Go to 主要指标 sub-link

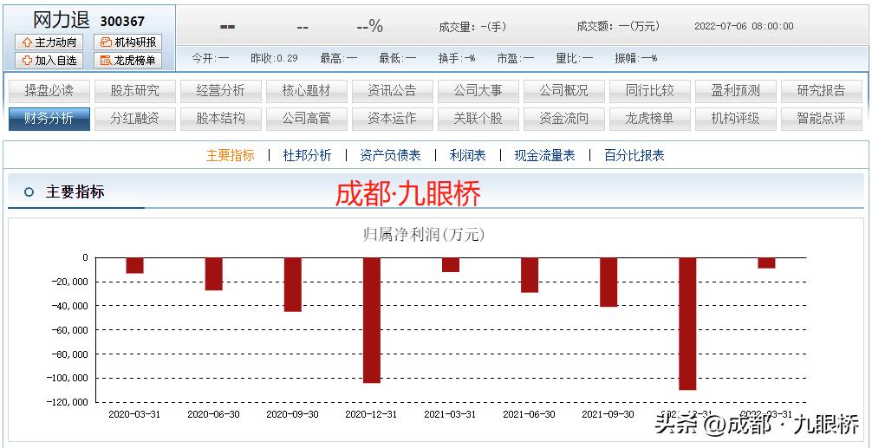[x=231, y=155]
